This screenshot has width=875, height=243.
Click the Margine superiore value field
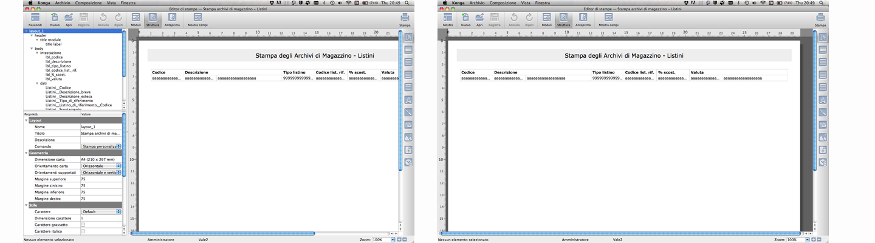pos(100,179)
